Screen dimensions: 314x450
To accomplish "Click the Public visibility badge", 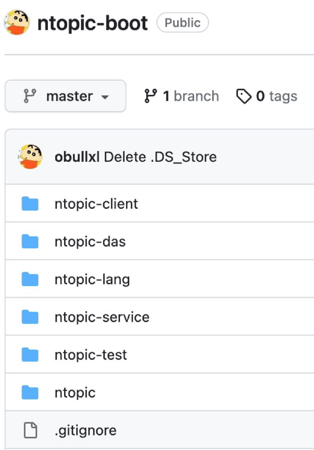I will [x=182, y=23].
